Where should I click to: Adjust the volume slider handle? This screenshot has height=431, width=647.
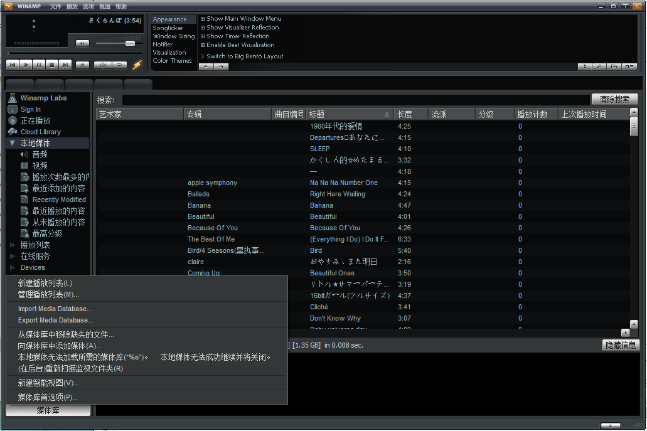(130, 43)
